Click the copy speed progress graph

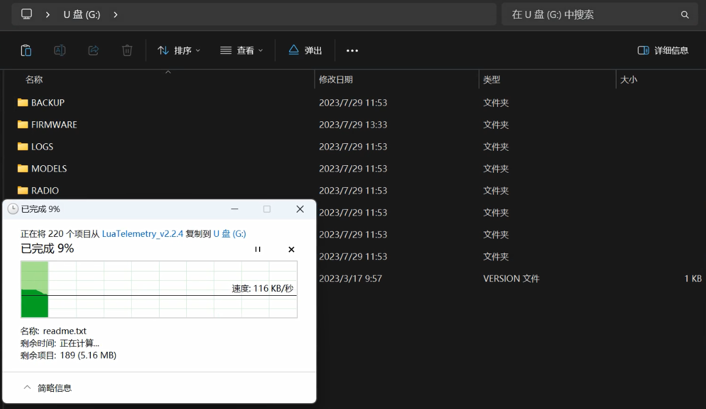(159, 289)
